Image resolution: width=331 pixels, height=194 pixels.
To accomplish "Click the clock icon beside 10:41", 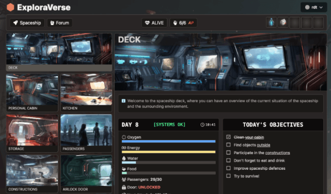I will click(x=202, y=125).
